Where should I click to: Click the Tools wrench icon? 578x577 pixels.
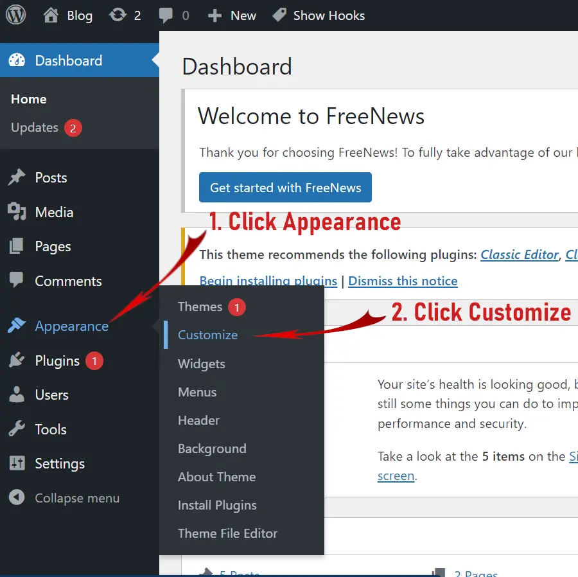(x=17, y=429)
